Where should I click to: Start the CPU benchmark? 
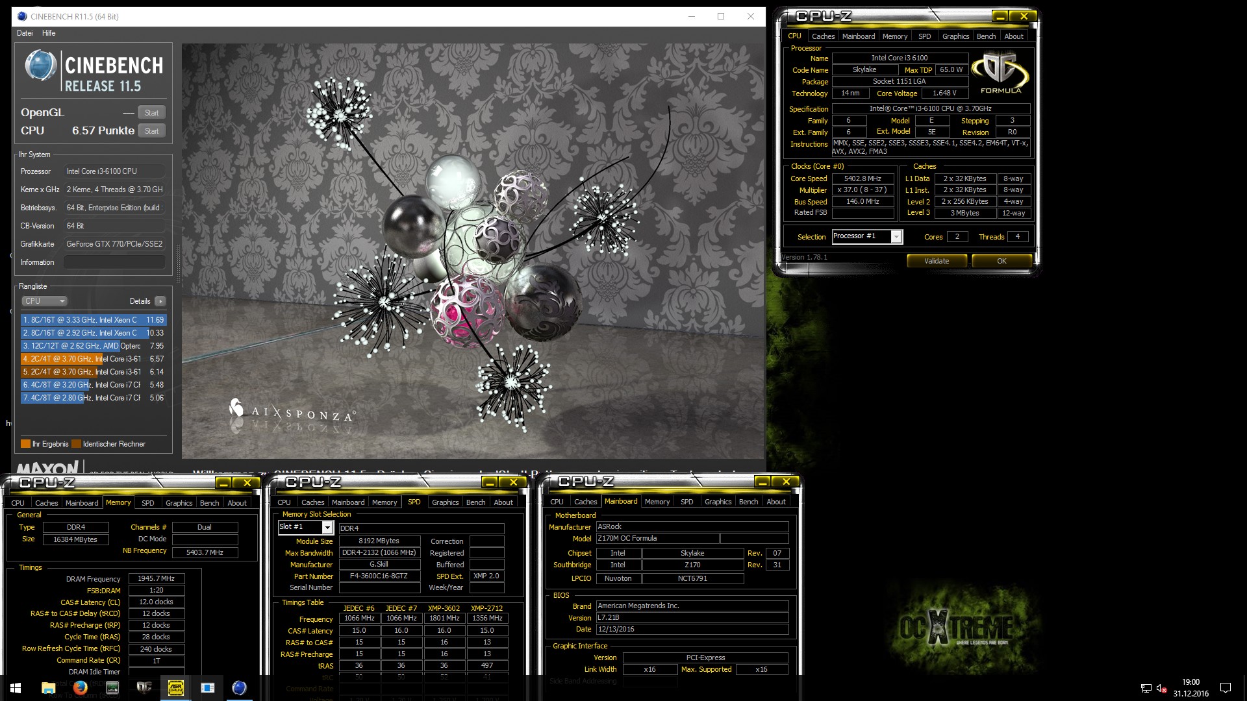pos(152,131)
